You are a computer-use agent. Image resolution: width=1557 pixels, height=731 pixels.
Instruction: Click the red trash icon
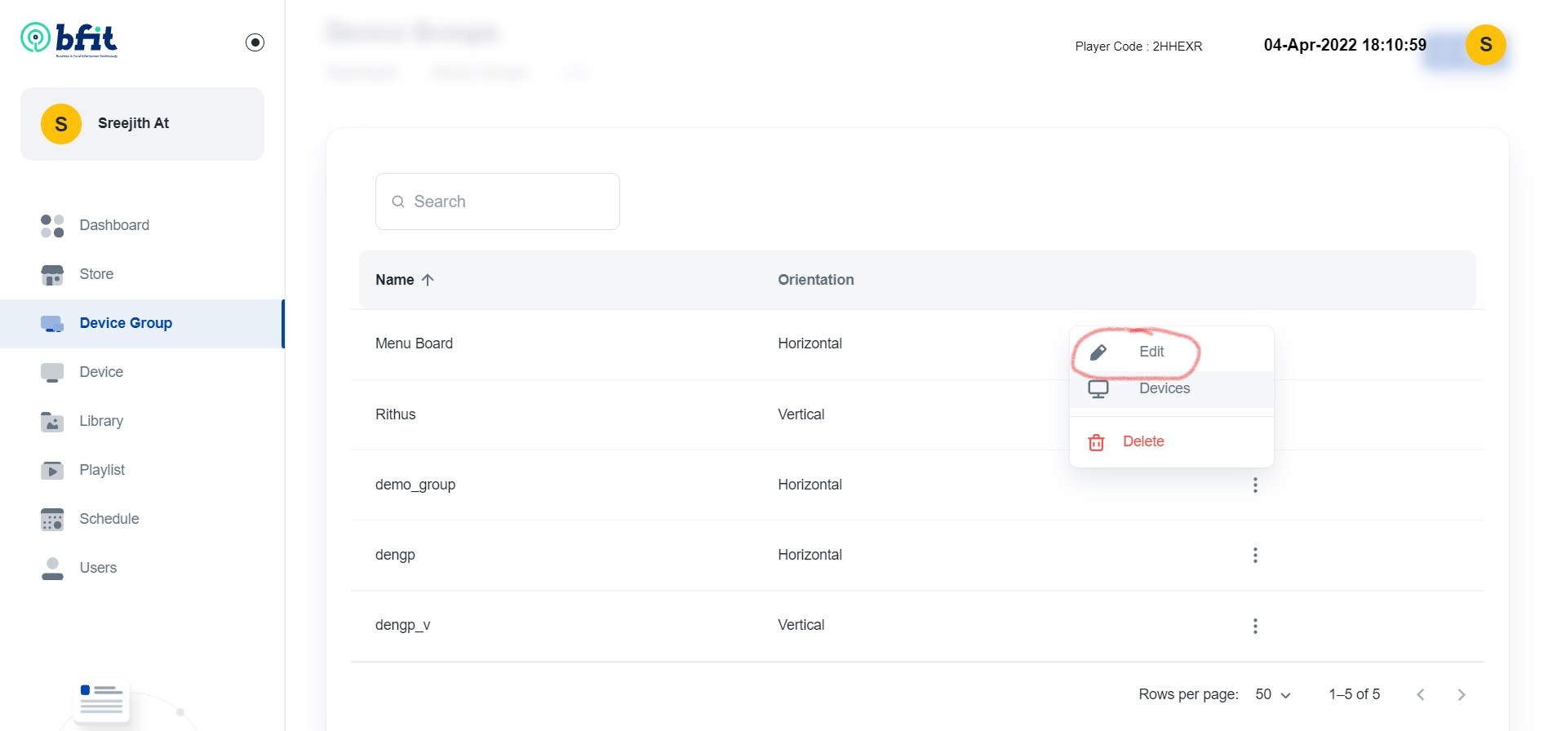(1097, 442)
